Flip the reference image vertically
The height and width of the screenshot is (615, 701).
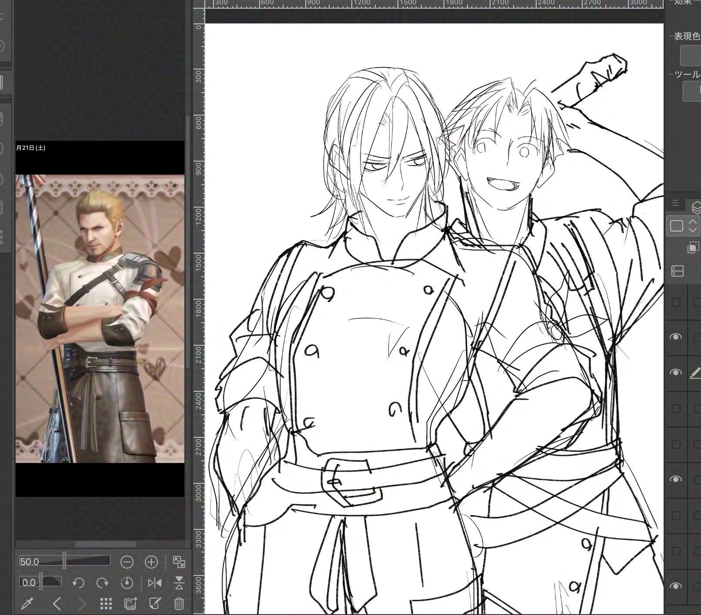179,583
